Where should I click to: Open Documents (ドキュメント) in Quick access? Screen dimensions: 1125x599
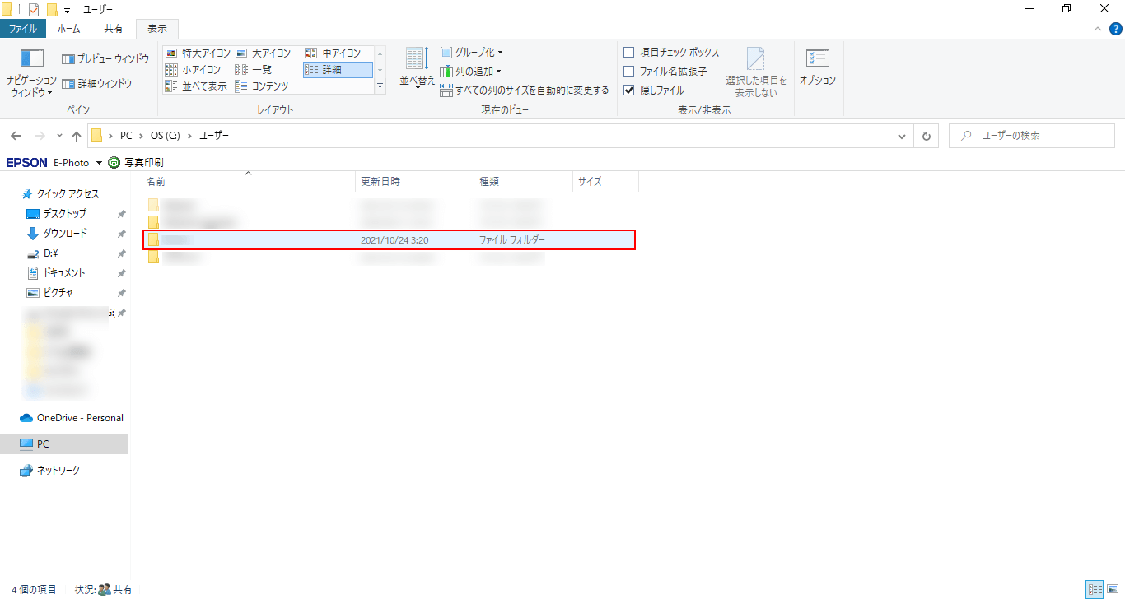click(64, 273)
